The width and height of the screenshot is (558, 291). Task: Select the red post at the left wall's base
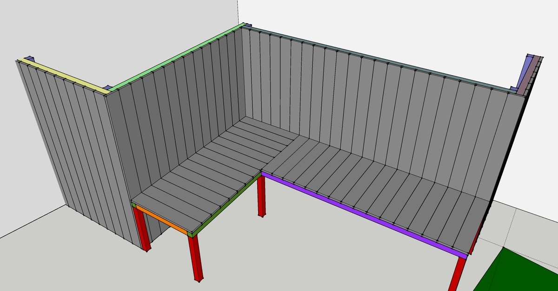click(x=142, y=230)
